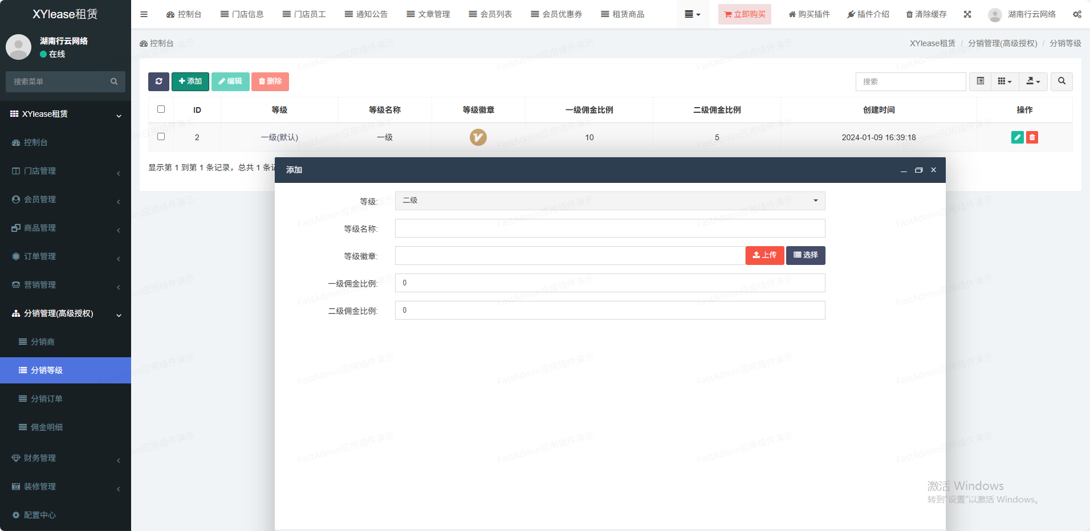Click the refresh table icon button

click(158, 81)
